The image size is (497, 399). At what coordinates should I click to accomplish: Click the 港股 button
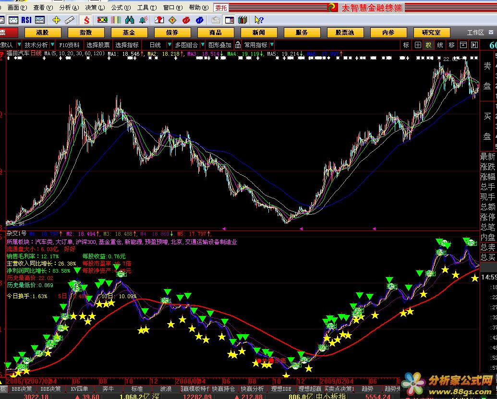coord(43,32)
